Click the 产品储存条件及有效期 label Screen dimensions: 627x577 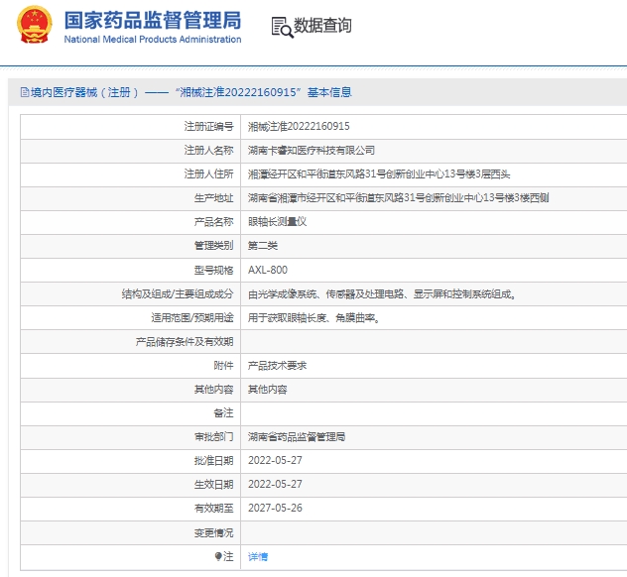click(x=185, y=342)
